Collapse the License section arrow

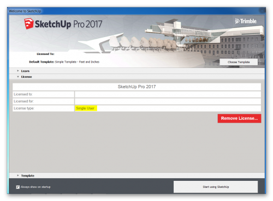pos(18,77)
